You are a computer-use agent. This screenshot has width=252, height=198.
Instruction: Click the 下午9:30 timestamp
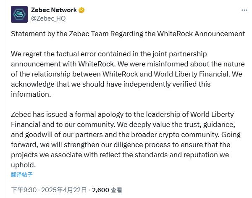coord(24,190)
